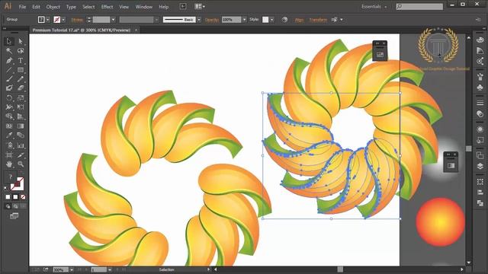Open the stroke weight dropdown
The height and width of the screenshot is (274, 488).
[x=114, y=20]
